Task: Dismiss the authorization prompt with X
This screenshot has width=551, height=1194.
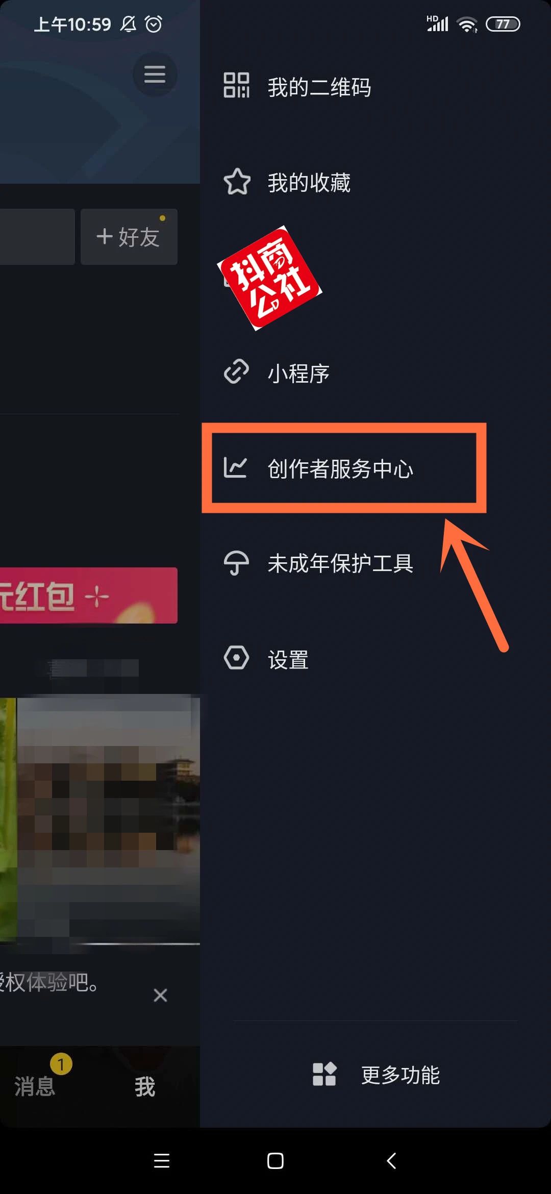Action: click(160, 995)
